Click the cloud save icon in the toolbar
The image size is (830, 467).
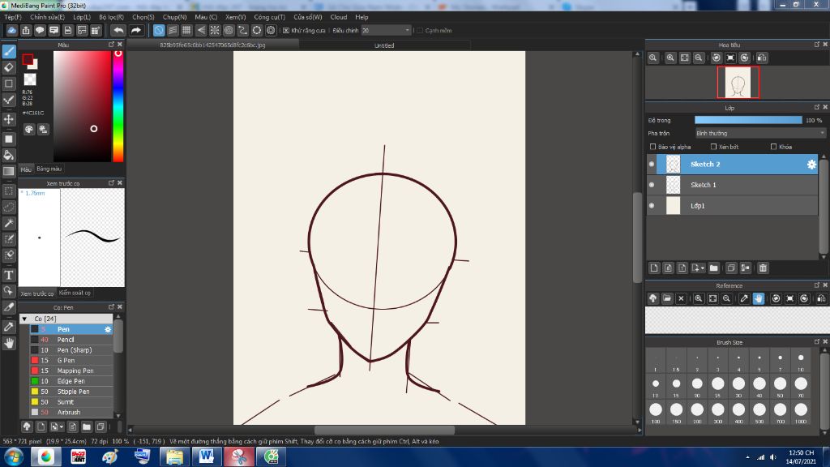coord(11,30)
